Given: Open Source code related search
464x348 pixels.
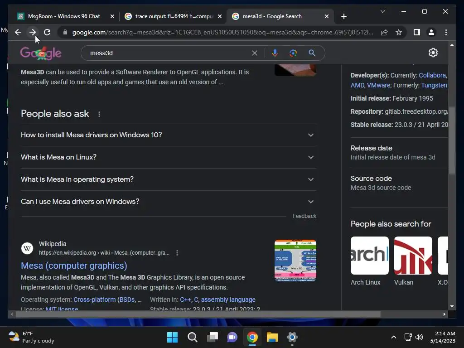Looking at the screenshot, I should 399,183.
